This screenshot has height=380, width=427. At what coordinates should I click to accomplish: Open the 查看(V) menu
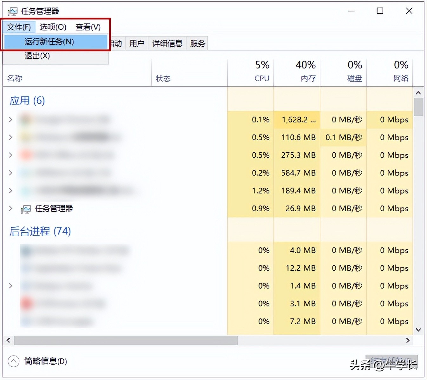click(88, 27)
